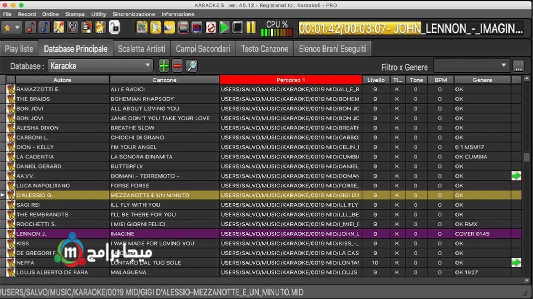Switch to the Campi Secondari tab
The width and height of the screenshot is (533, 299).
pyautogui.click(x=203, y=49)
